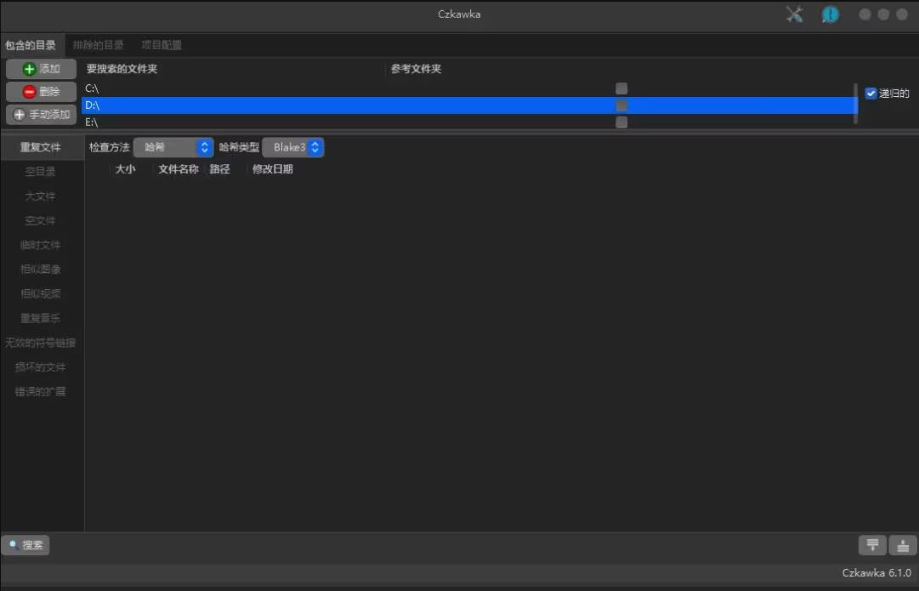
Task: Select the D:\ folder row
Action: pos(340,105)
